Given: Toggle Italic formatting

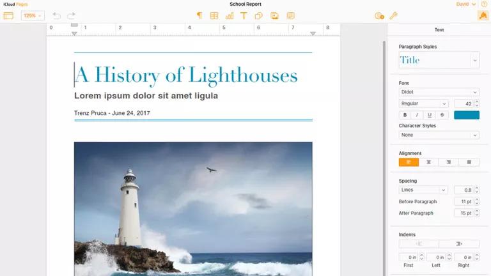Looking at the screenshot, I should (417, 115).
